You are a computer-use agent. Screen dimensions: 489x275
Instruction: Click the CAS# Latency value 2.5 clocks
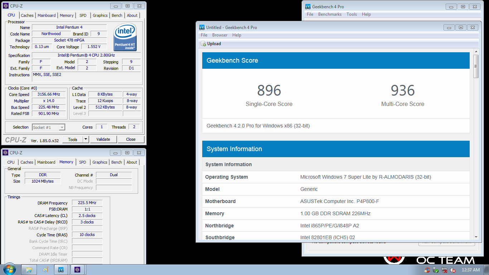click(87, 216)
